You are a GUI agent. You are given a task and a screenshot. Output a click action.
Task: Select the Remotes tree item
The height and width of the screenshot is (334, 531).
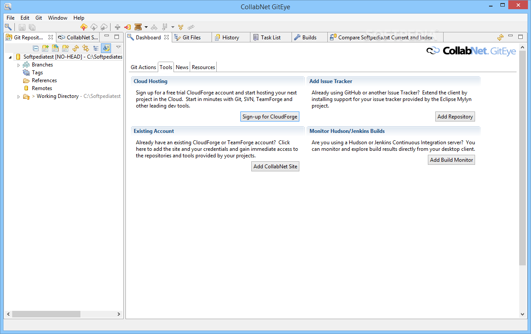(x=42, y=88)
